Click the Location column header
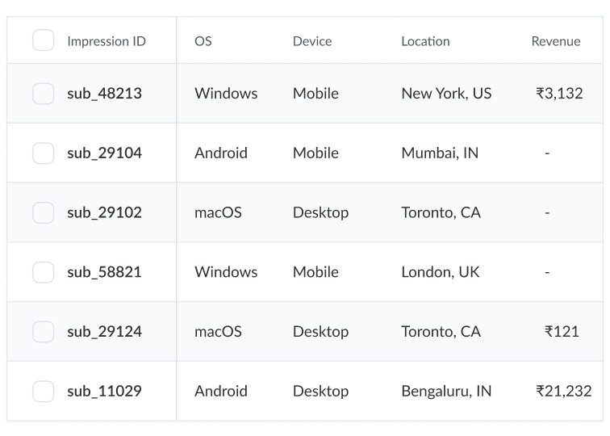The width and height of the screenshot is (610, 436). click(x=425, y=41)
